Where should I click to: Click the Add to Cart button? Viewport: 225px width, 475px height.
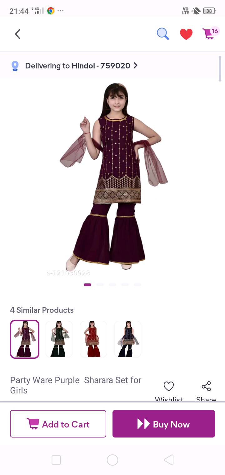pos(58,424)
